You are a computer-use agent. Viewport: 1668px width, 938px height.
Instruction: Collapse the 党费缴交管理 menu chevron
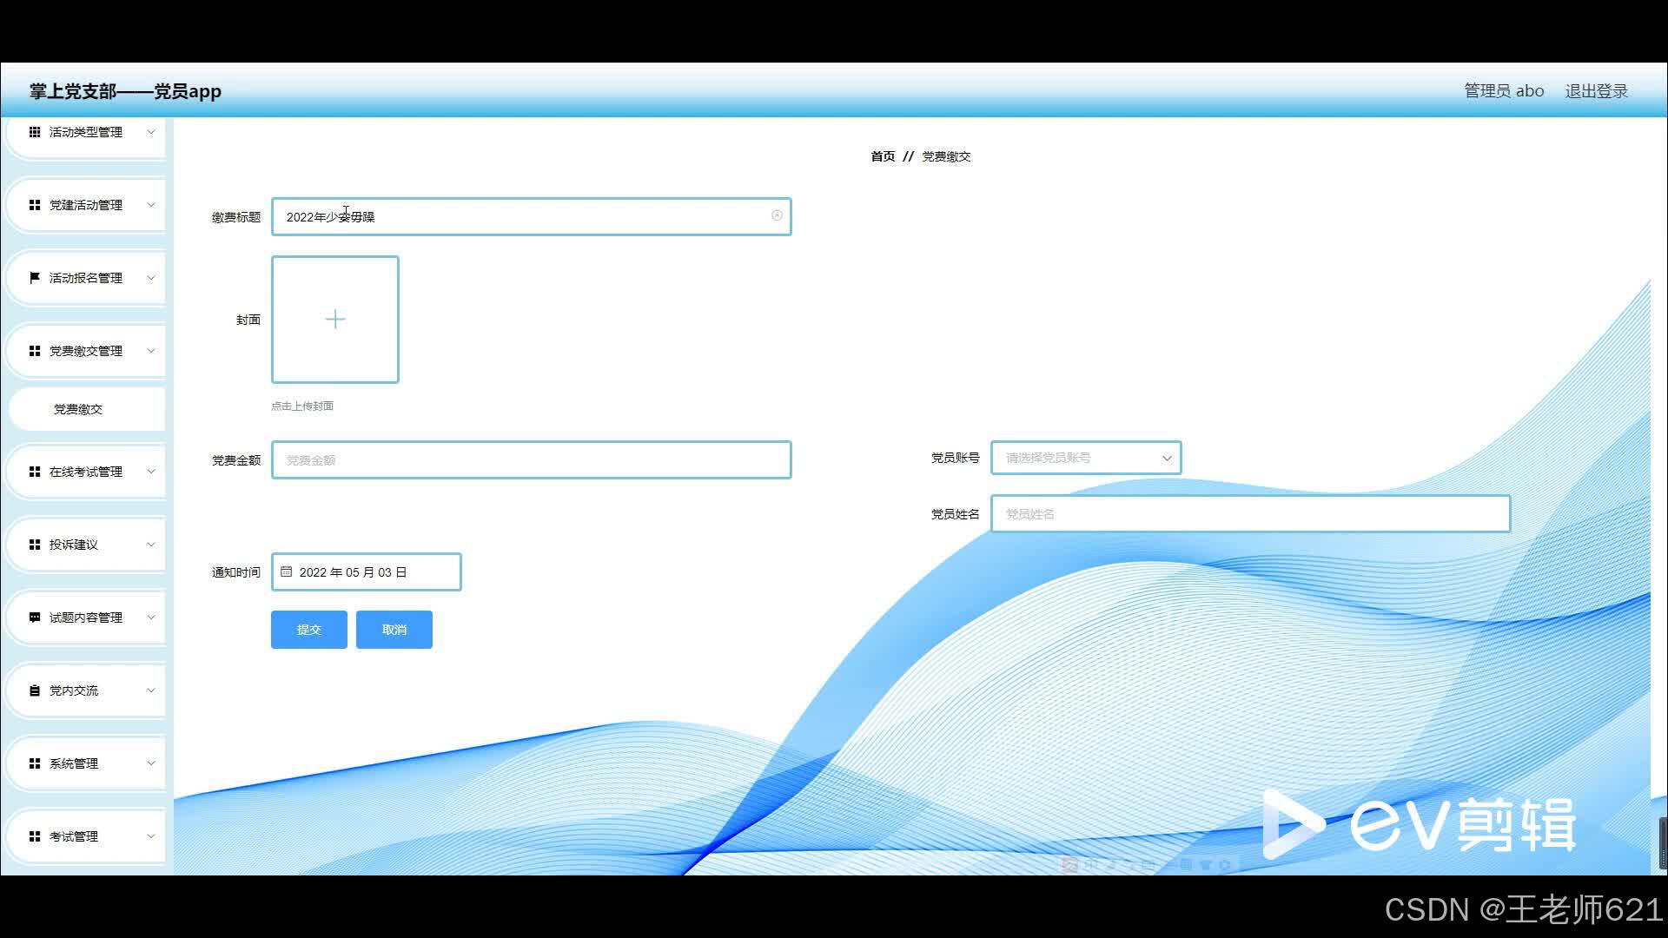(150, 351)
